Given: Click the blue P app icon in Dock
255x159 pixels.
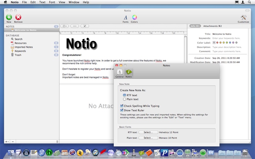Looking at the screenshot, I should tap(164, 153).
